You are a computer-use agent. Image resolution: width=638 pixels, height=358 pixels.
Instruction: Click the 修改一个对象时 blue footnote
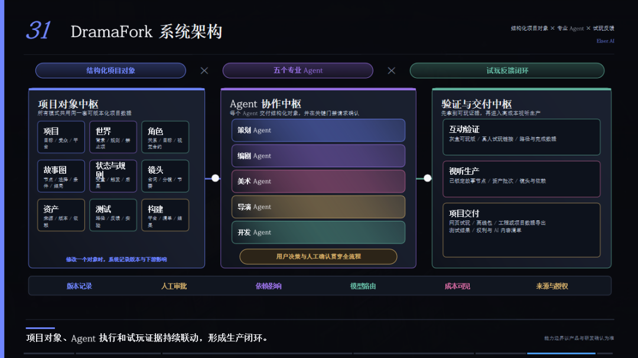coord(116,259)
